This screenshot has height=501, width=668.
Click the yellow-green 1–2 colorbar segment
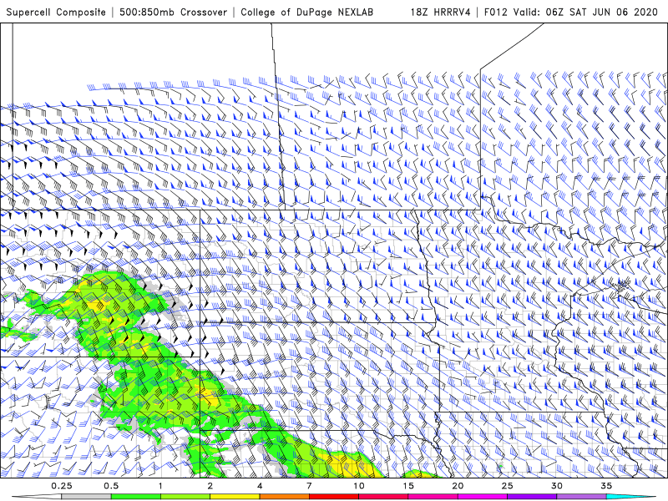click(x=185, y=497)
